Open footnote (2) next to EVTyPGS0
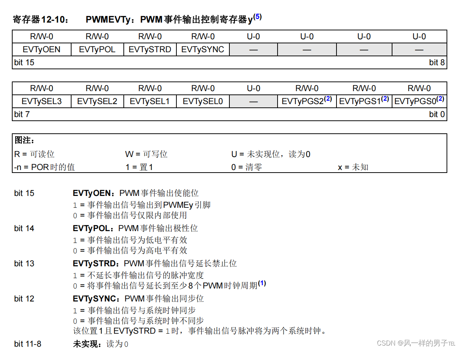Viewport: 461px width, 350px height. [440, 99]
